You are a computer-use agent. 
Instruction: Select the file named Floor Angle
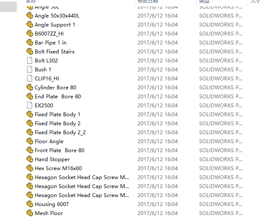pos(49,141)
